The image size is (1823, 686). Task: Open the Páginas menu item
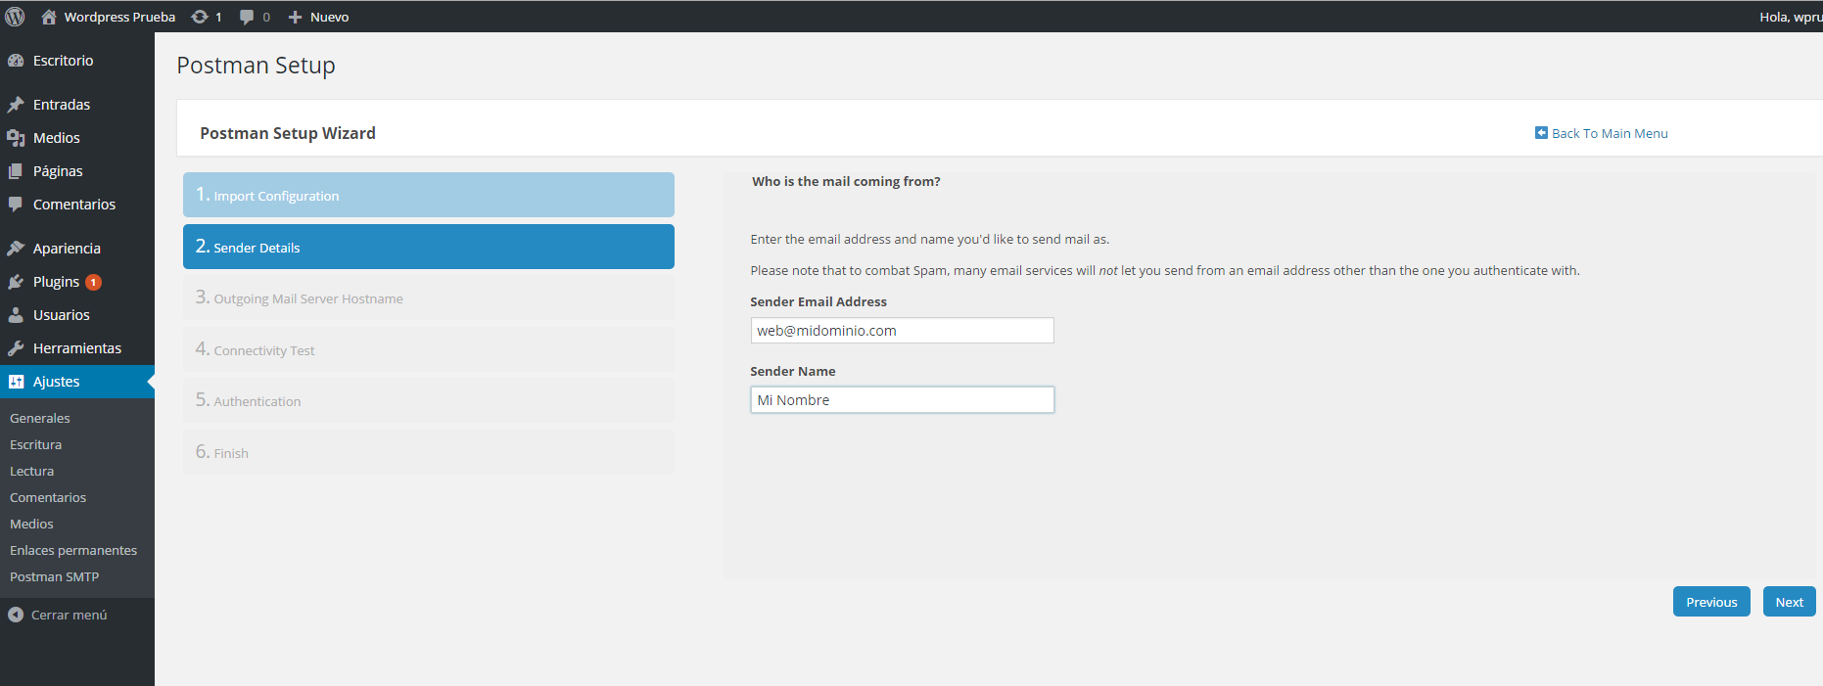tap(77, 171)
